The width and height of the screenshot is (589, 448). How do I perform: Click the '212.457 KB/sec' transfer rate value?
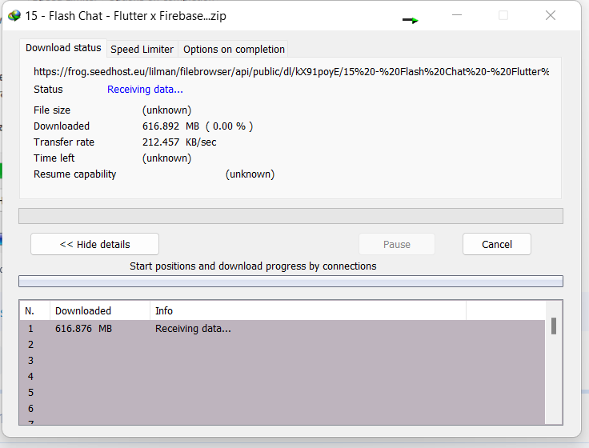click(179, 142)
